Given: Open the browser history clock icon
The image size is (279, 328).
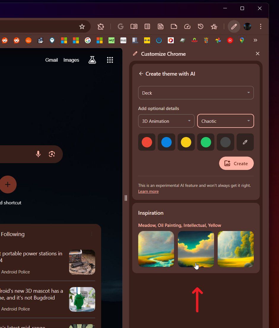Looking at the screenshot, I should click(201, 26).
